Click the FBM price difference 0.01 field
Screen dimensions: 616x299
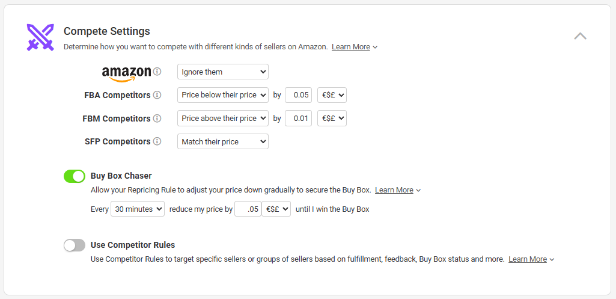(298, 119)
